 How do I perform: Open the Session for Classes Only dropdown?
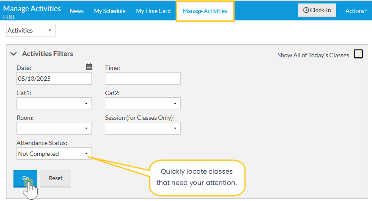143,129
